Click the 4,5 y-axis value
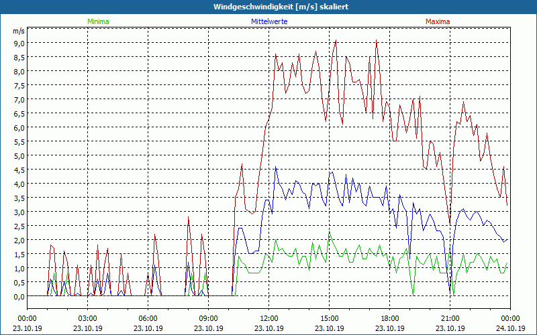 pos(19,170)
